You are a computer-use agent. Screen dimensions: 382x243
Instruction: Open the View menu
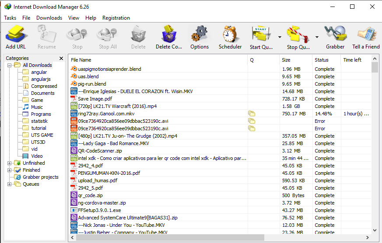pos(74,18)
